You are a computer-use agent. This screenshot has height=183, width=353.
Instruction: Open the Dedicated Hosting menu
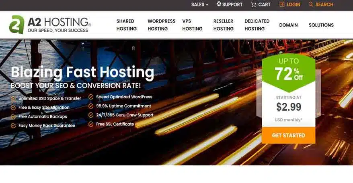[257, 25]
